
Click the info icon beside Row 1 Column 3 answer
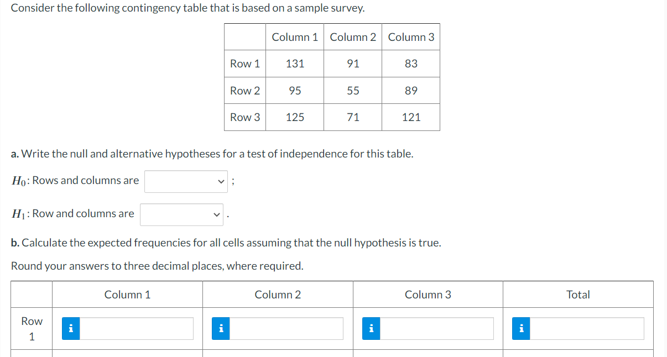pos(371,328)
